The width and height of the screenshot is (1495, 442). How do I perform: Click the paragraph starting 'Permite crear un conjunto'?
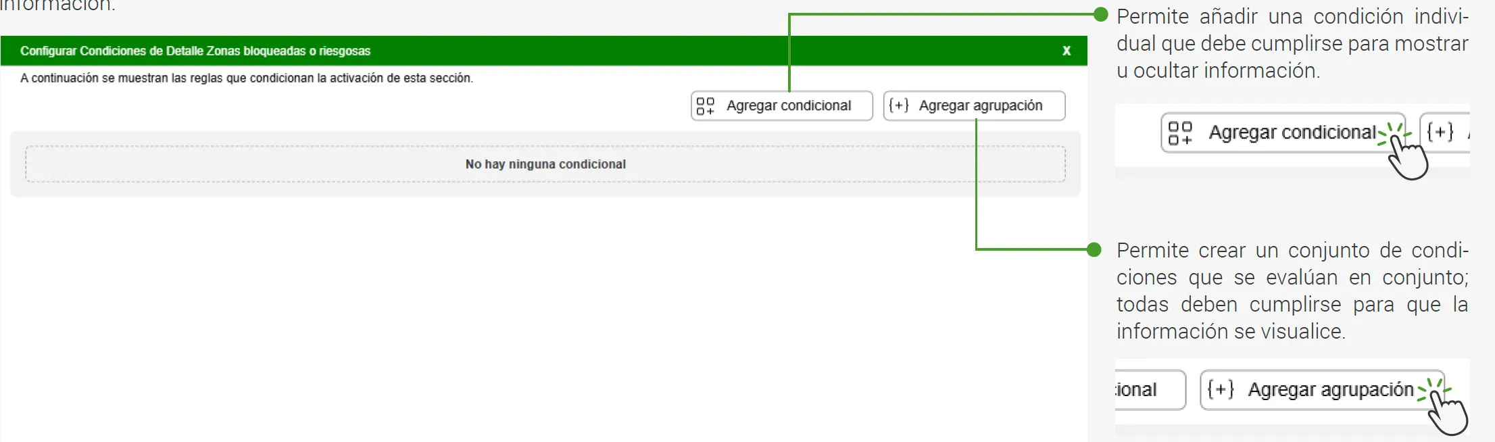[1292, 291]
